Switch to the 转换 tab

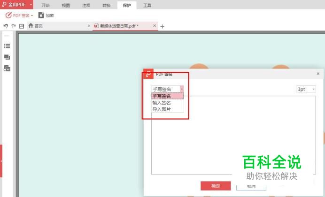pos(107,5)
